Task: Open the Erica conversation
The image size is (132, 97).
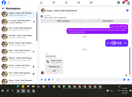Action: coord(18,29)
